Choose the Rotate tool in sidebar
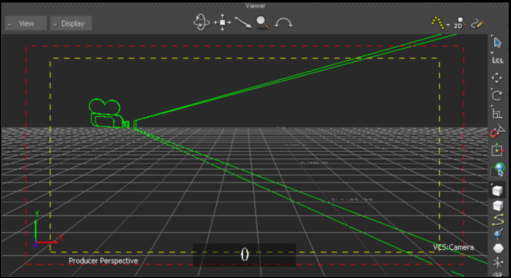Screen dimensions: 511x278 click(x=497, y=96)
